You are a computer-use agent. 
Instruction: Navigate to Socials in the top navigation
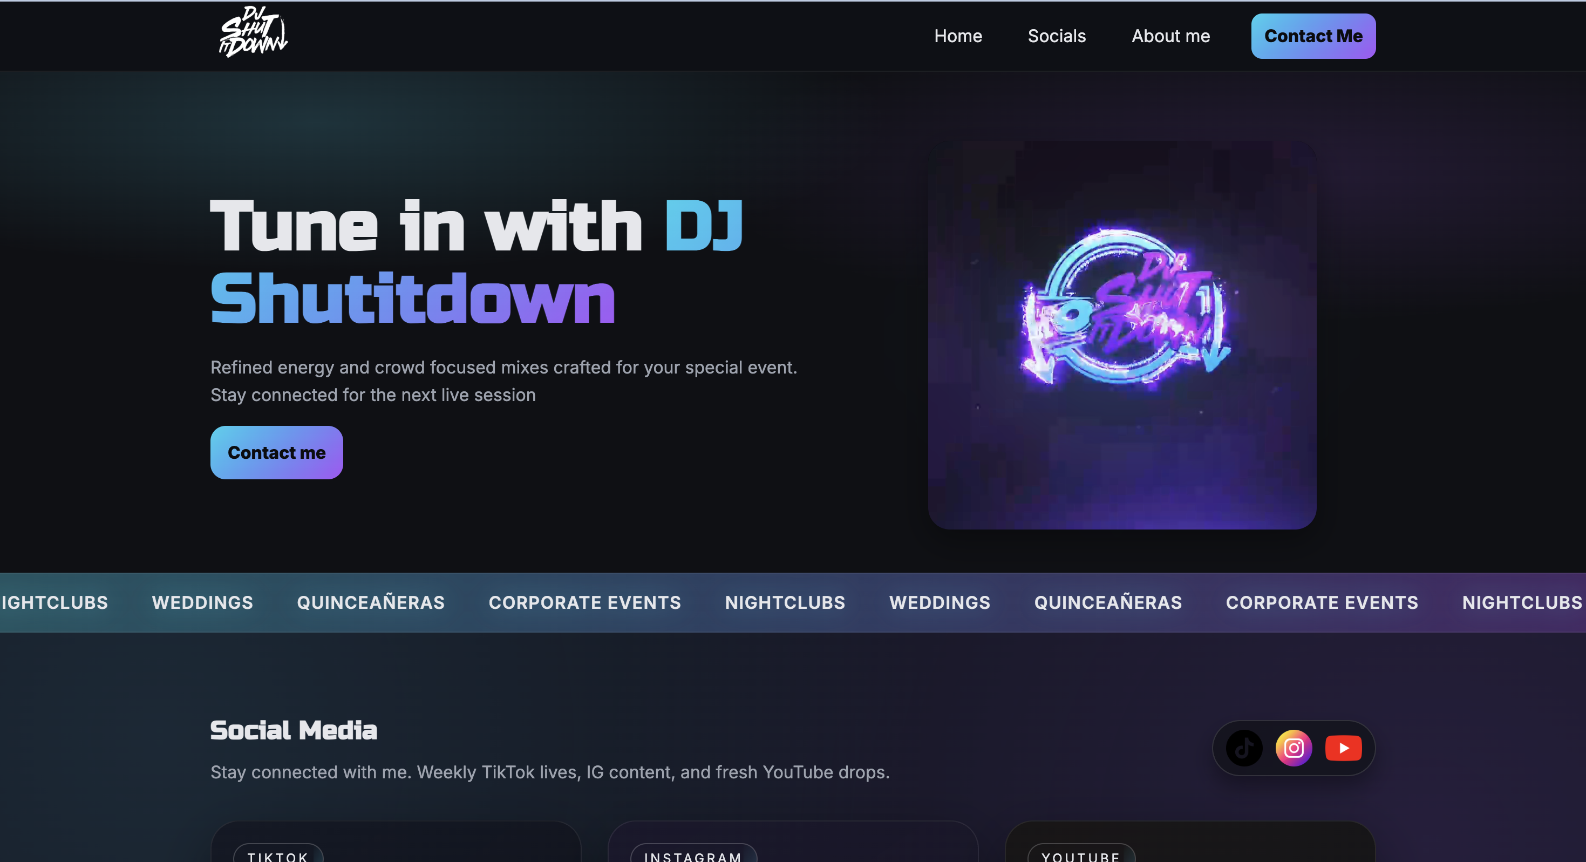point(1057,36)
